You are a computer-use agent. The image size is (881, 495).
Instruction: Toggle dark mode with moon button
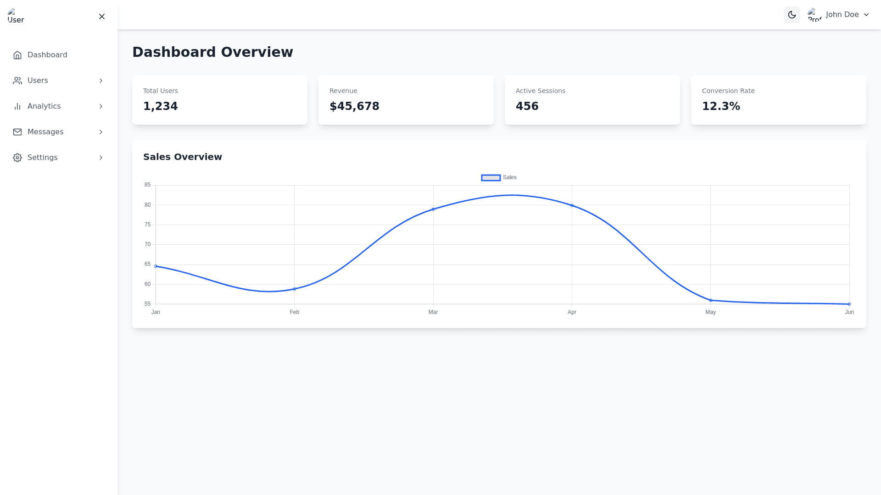click(x=792, y=15)
